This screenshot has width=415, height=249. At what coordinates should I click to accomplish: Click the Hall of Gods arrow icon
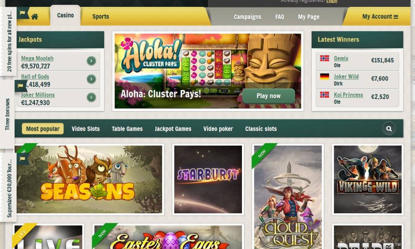[x=91, y=79]
